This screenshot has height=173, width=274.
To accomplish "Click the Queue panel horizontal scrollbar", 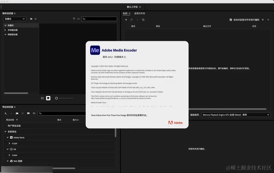I will (227, 109).
